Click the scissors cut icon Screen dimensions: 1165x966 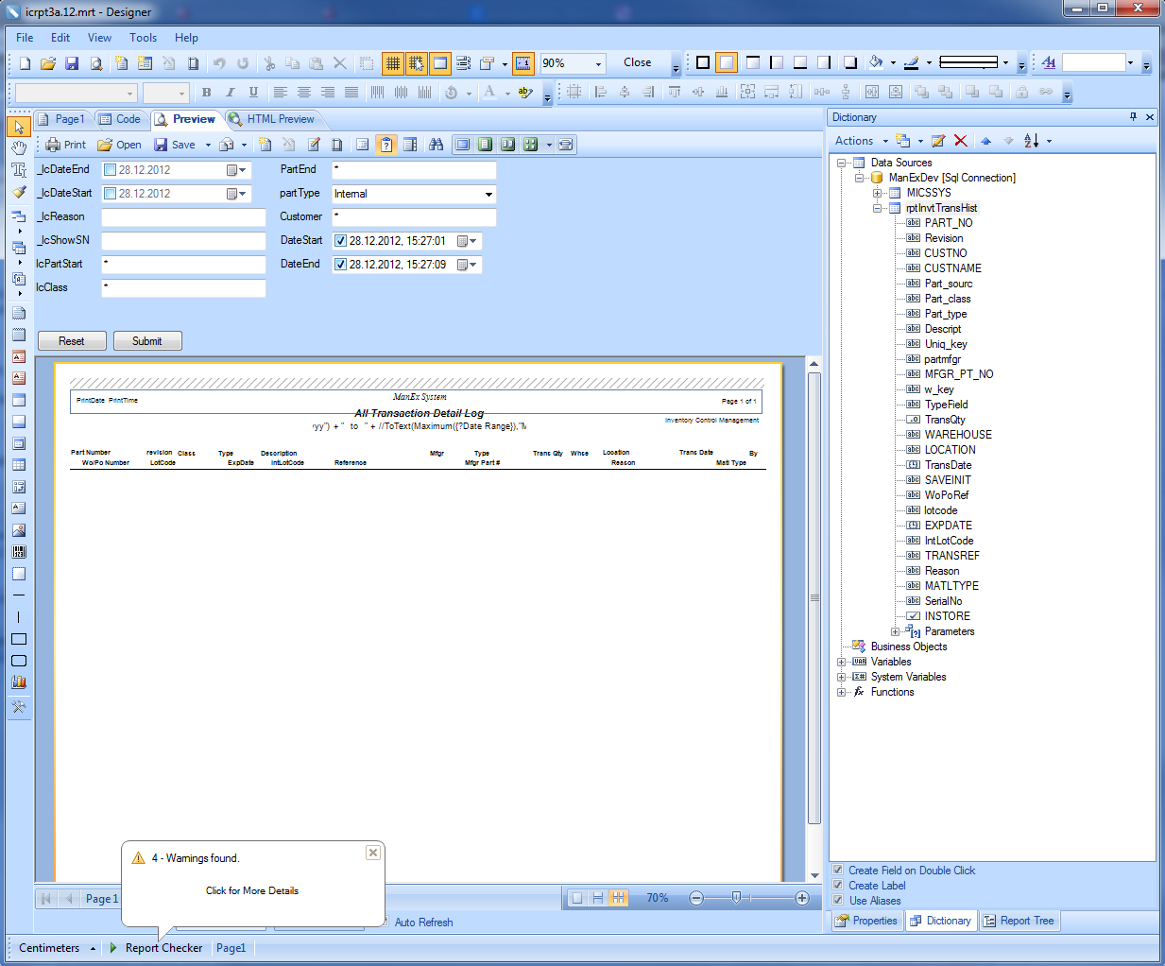[269, 63]
